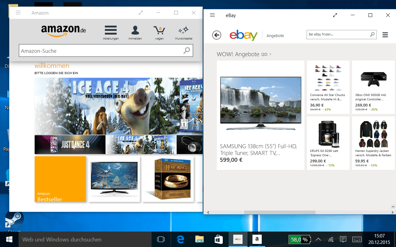Click the 59,95 € Superdry price
The image size is (396, 247).
[x=362, y=161]
